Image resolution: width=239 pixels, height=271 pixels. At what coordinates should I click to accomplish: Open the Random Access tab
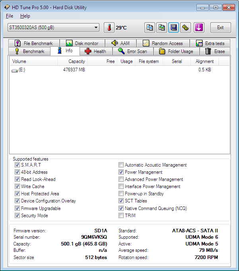[x=163, y=43]
